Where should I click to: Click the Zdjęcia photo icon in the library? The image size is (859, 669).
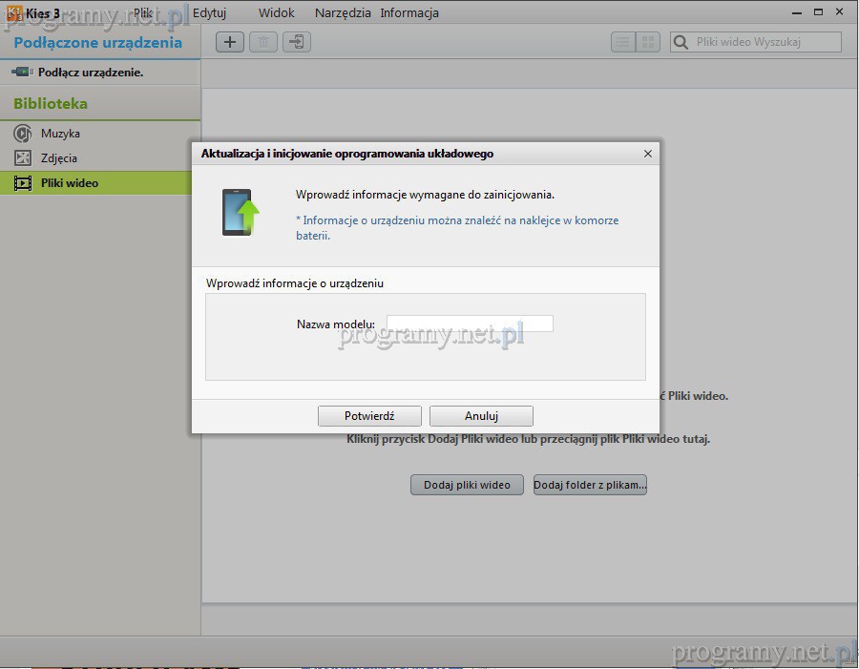click(x=23, y=158)
